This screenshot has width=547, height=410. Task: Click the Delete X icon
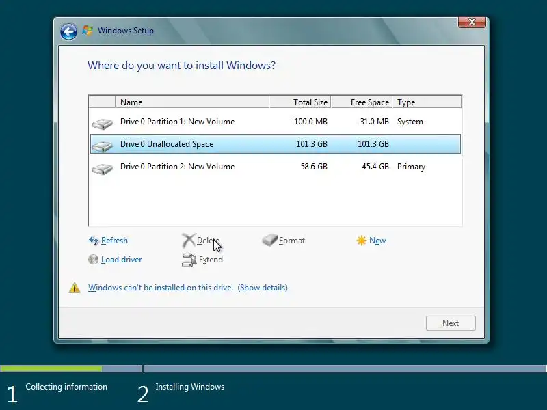click(189, 241)
